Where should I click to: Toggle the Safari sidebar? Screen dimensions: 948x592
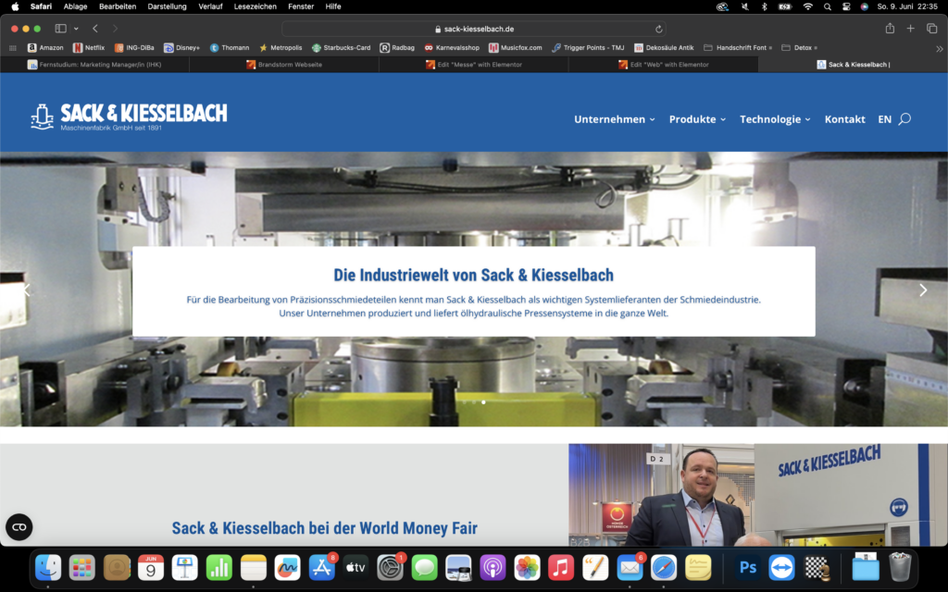click(60, 29)
